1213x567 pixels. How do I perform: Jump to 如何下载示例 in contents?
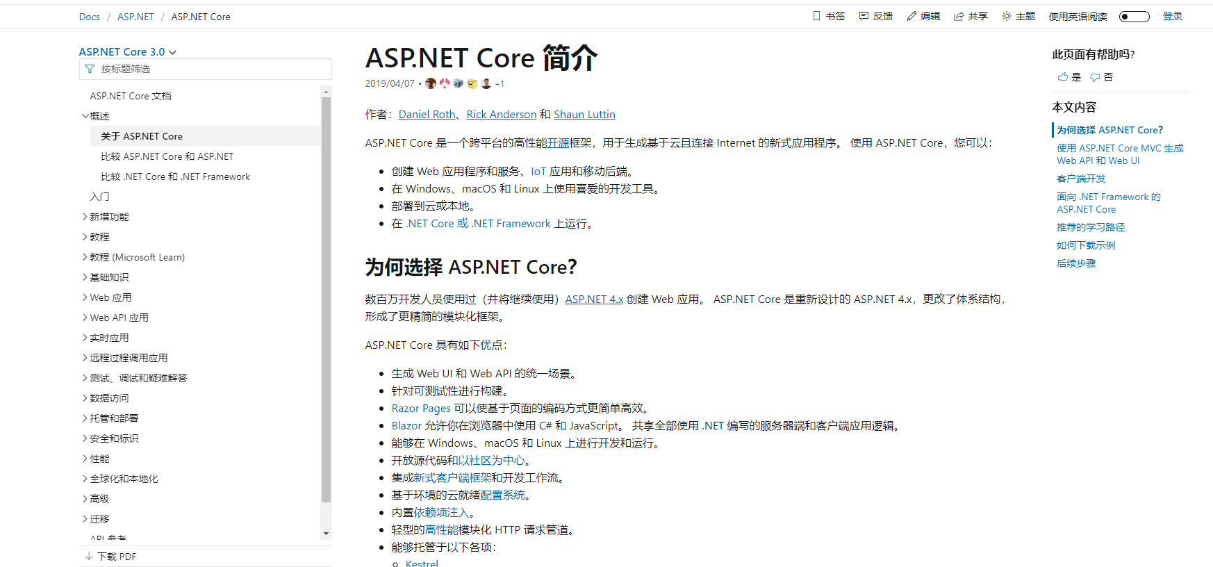(1086, 245)
